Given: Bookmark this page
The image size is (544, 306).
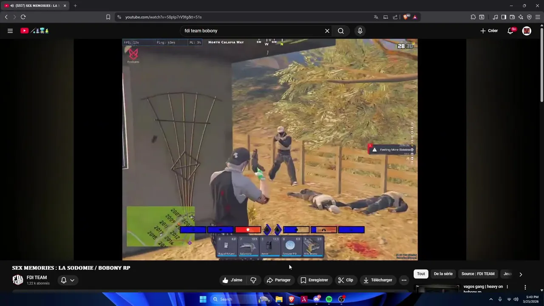Looking at the screenshot, I should tap(108, 17).
